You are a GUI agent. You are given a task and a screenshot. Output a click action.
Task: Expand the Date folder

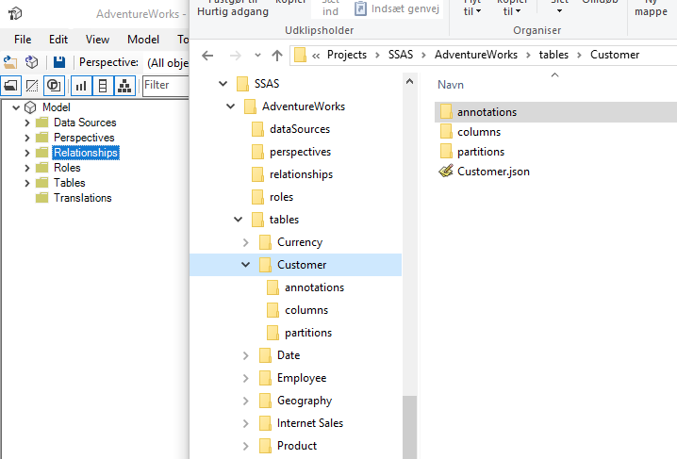(246, 355)
